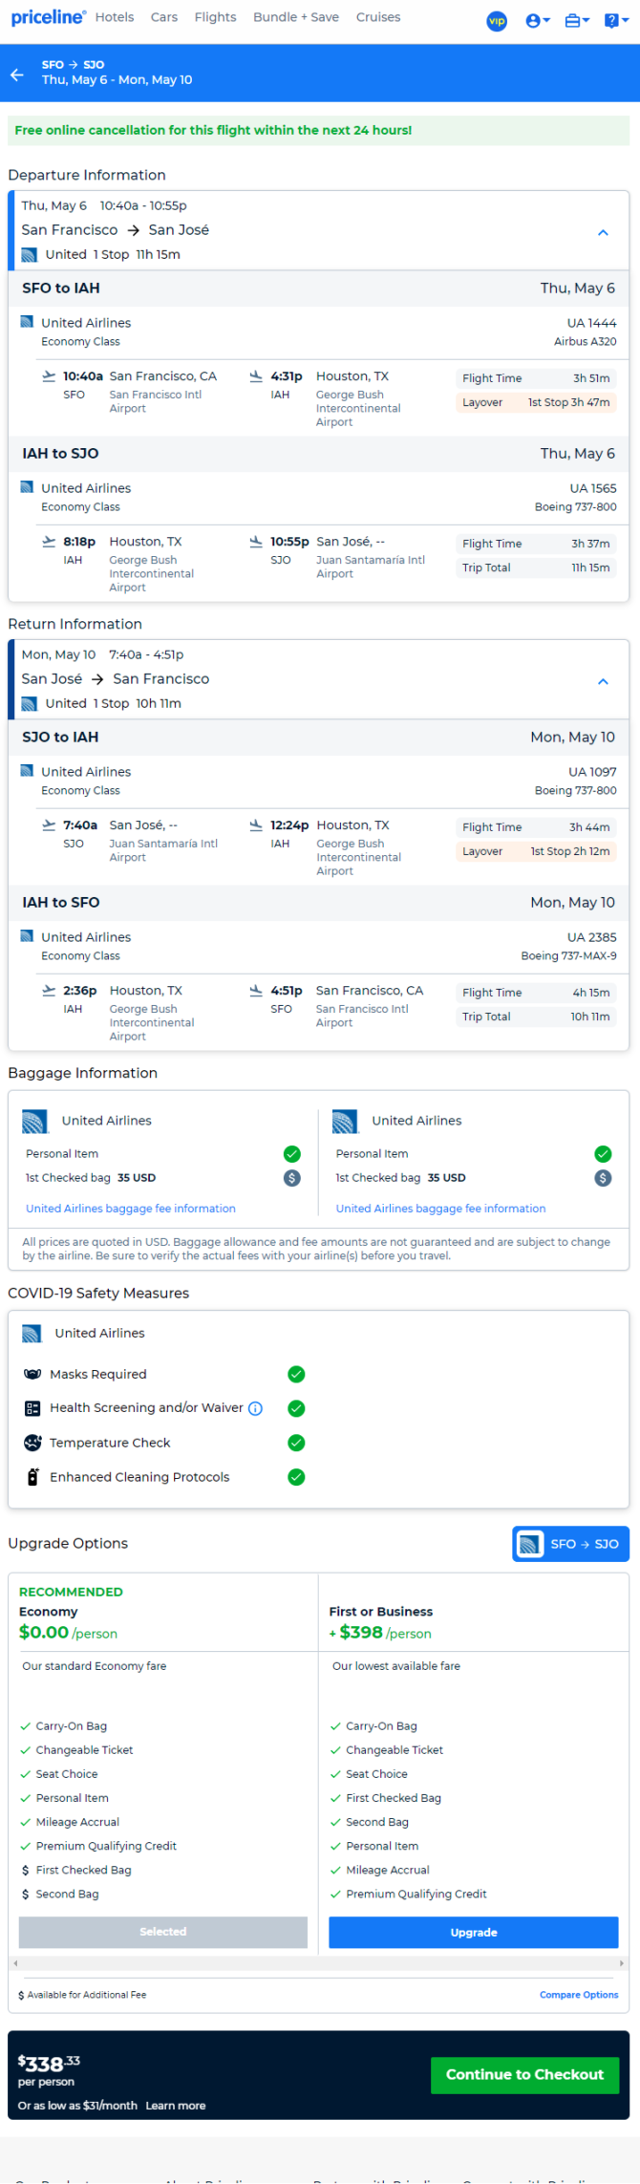
Task: Open right United Airlines baggage fee information link
Action: 440,1209
